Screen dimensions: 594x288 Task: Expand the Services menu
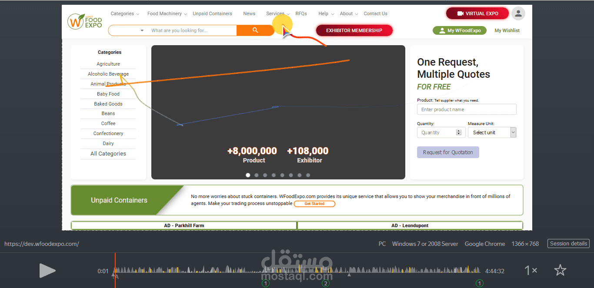[277, 13]
